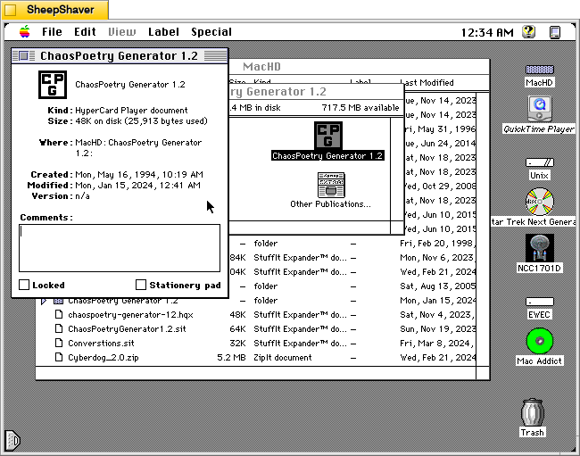This screenshot has width=580, height=456.
Task: Click the ChaosPoetryGenerator1.2.sit file name
Action: click(127, 328)
